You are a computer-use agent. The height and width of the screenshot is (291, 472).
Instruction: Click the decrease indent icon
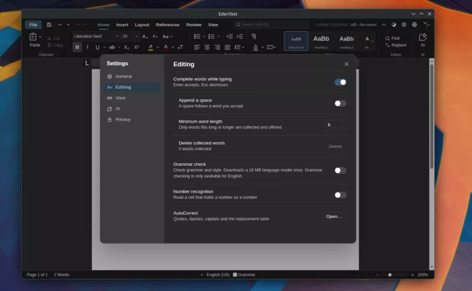click(x=230, y=36)
